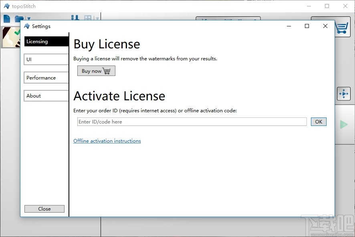Open the shopping cart in the main window
Viewport: 355px width, 237px height.
point(342,28)
